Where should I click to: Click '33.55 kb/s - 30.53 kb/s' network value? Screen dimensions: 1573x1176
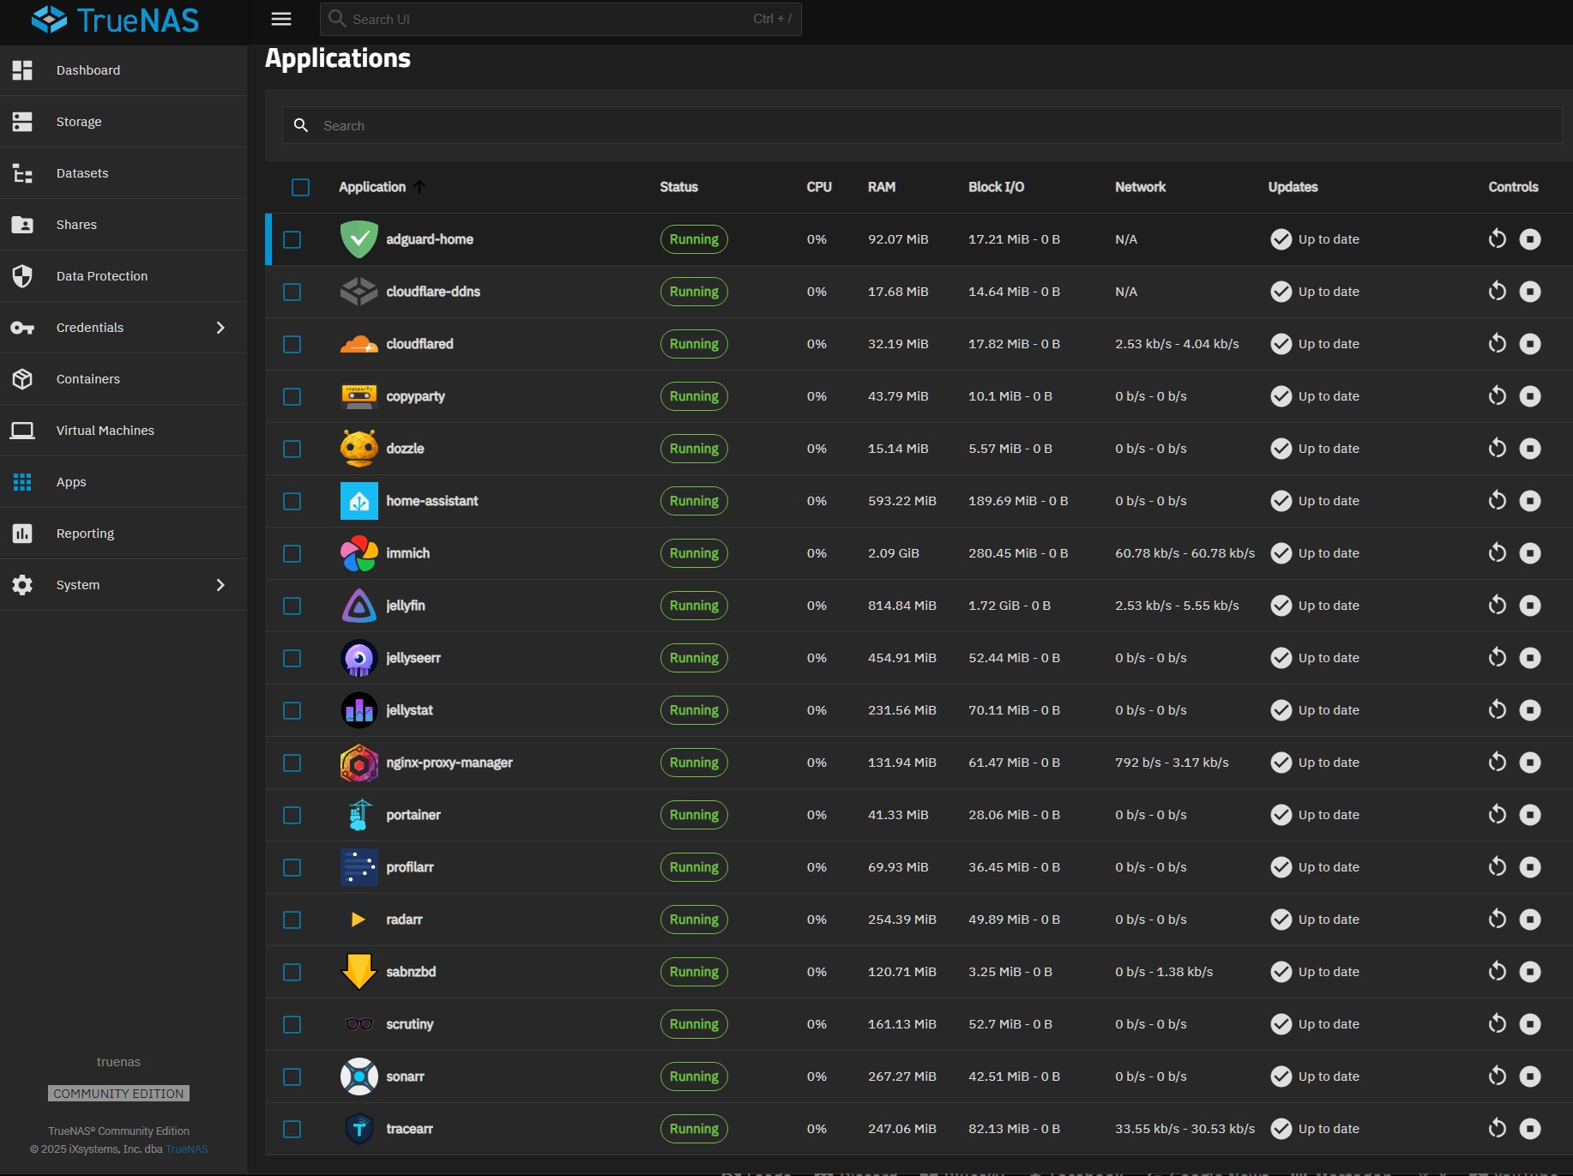pos(1184,1129)
